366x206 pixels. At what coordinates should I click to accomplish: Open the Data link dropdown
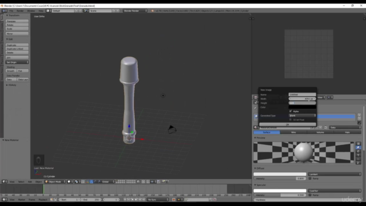[x=345, y=127]
